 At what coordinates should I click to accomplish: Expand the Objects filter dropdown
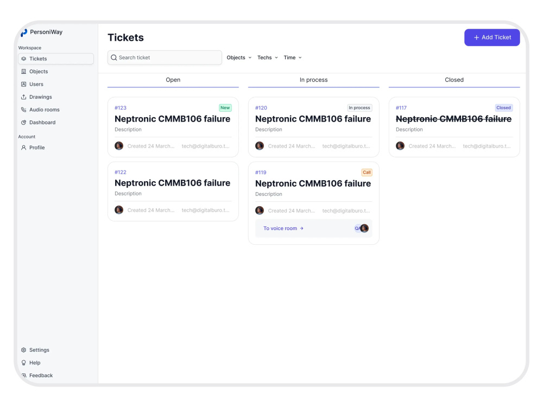click(x=239, y=58)
